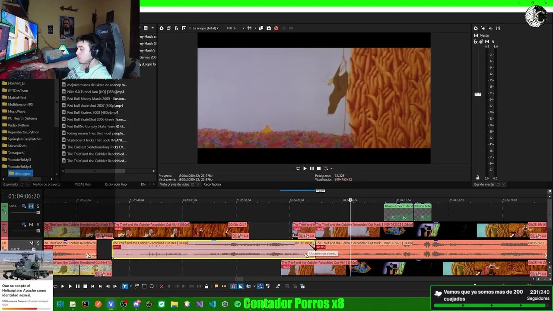Solo the audio track
The image size is (553, 311).
click(38, 243)
